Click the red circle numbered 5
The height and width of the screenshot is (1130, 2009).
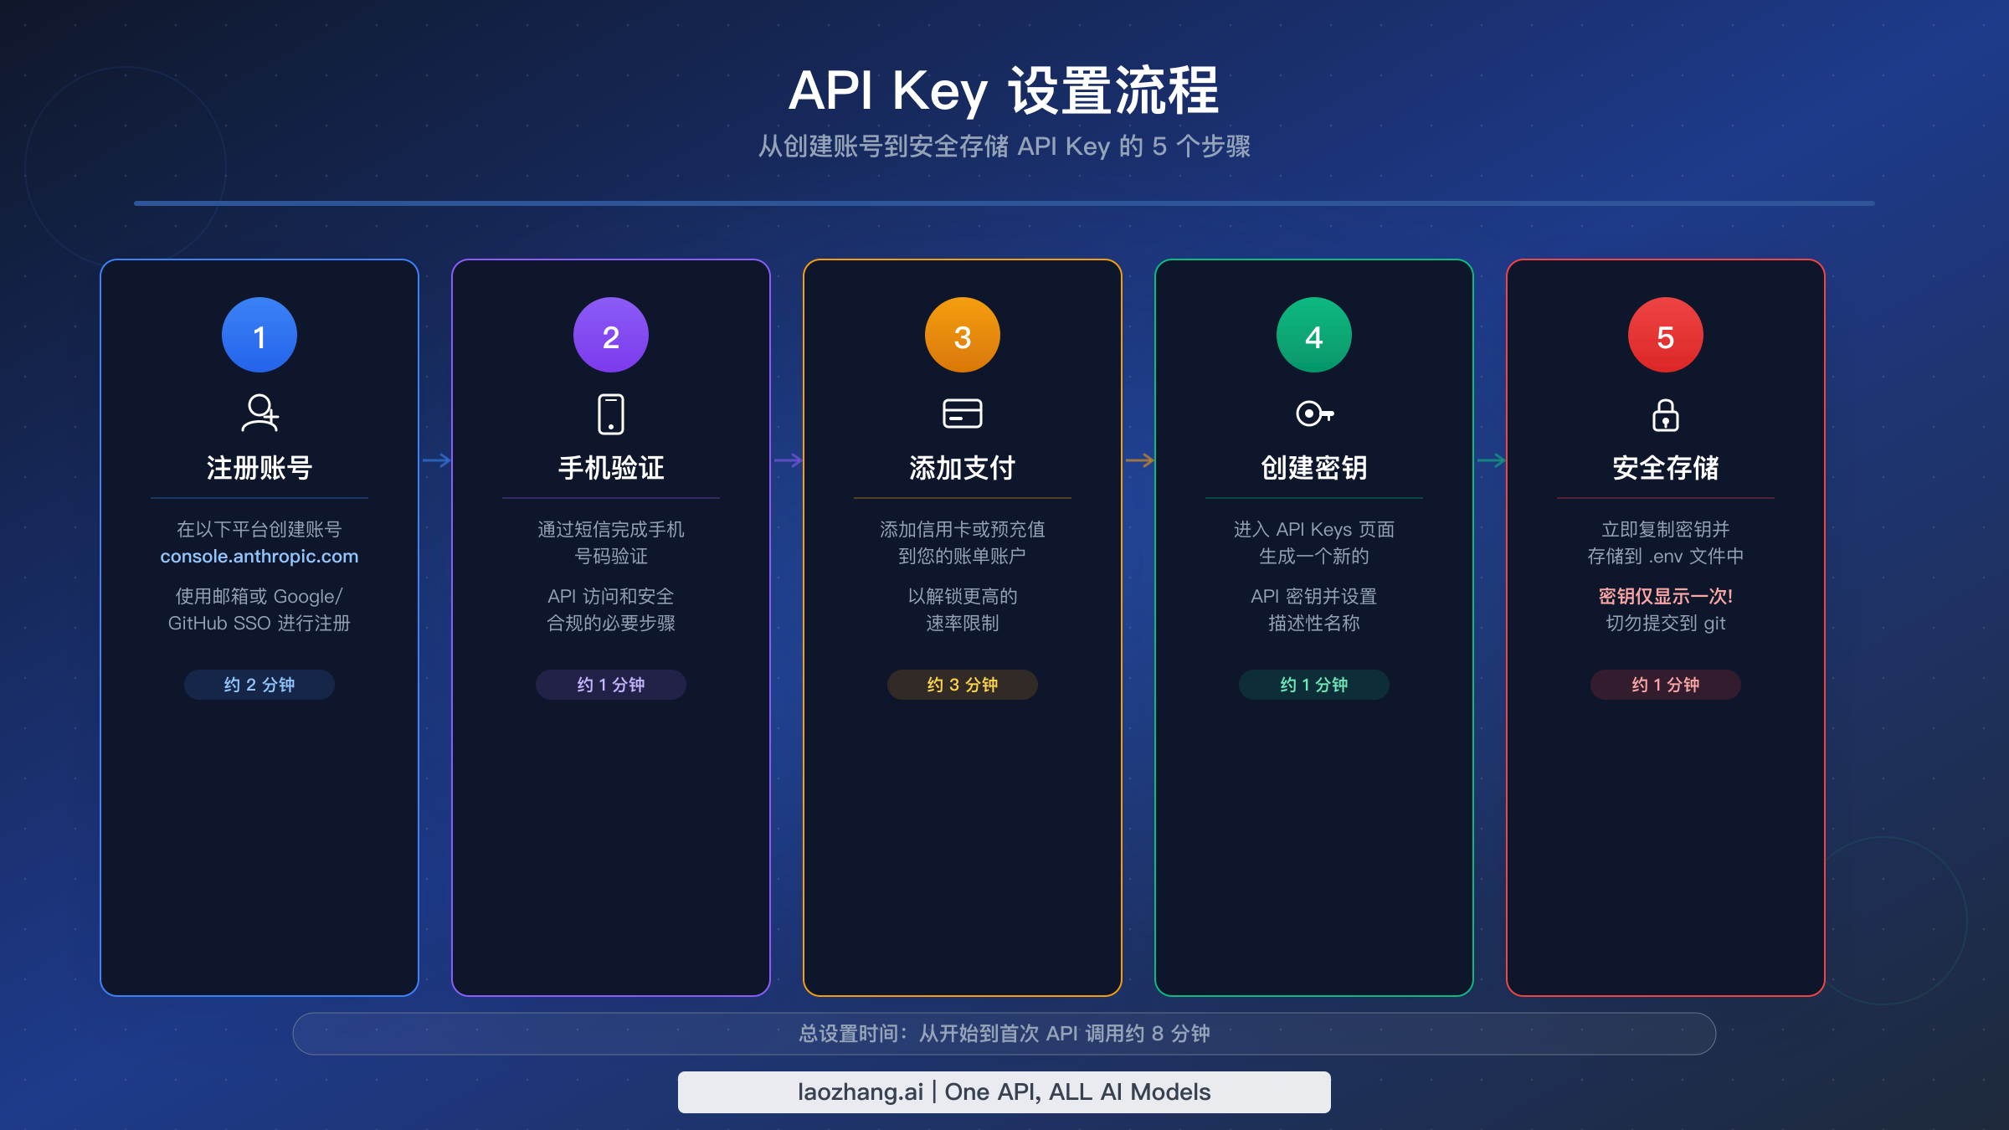(1666, 334)
